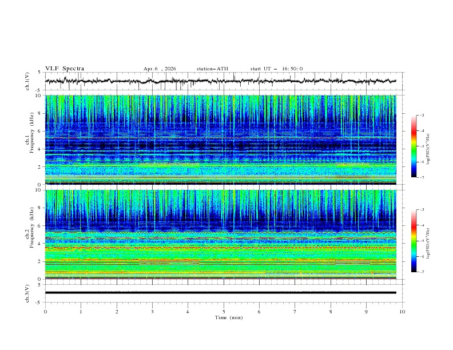
Task: Click the "ch.3(V)" axis label
Action: click(27, 293)
